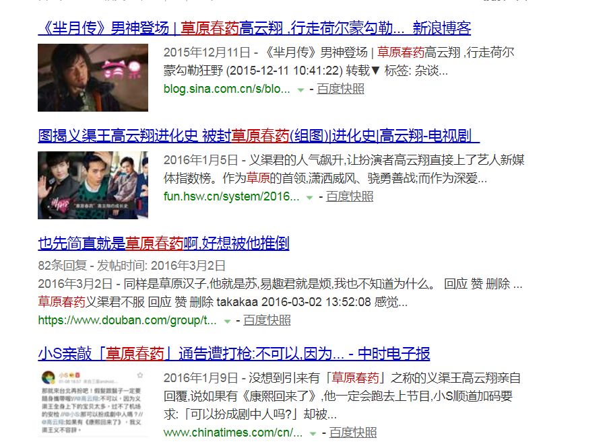
Task: Click the 高云翔 fur costume thumbnail
Action: coord(93,77)
